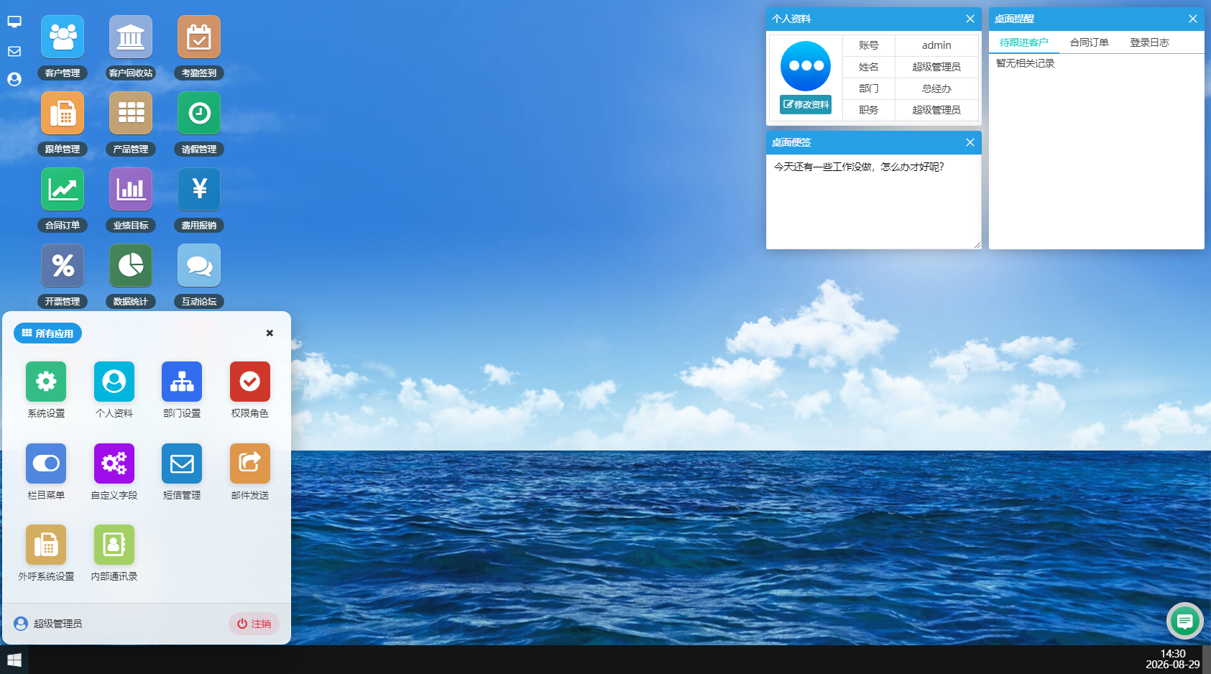Close the 所有应用 app menu
This screenshot has width=1211, height=674.
pyautogui.click(x=270, y=333)
